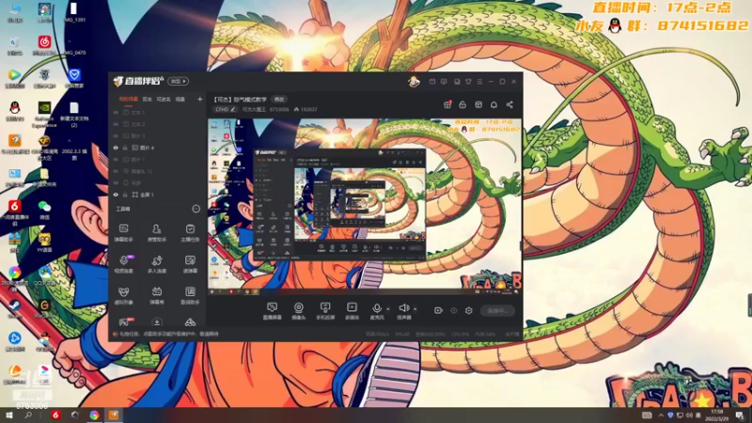
Task: Open streaming settings gear icon
Action: [x=468, y=310]
